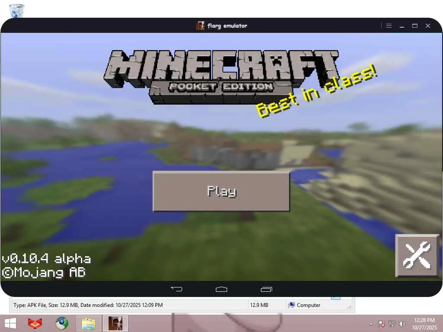Open the flarg emulator hamburger menu
443x332 pixels.
[x=389, y=26]
